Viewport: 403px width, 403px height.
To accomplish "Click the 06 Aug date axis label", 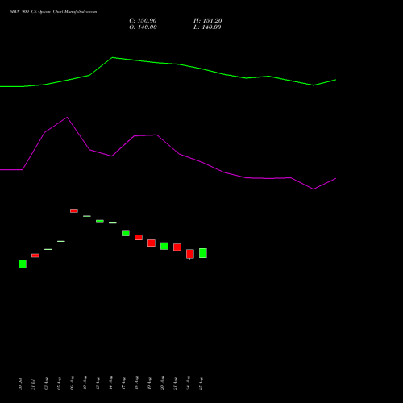I will (72, 384).
